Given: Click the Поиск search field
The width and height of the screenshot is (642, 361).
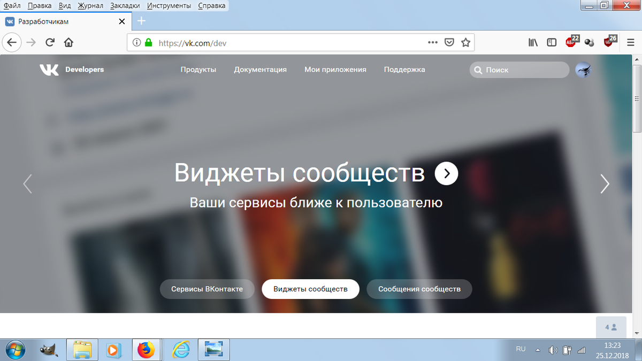Looking at the screenshot, I should point(519,70).
